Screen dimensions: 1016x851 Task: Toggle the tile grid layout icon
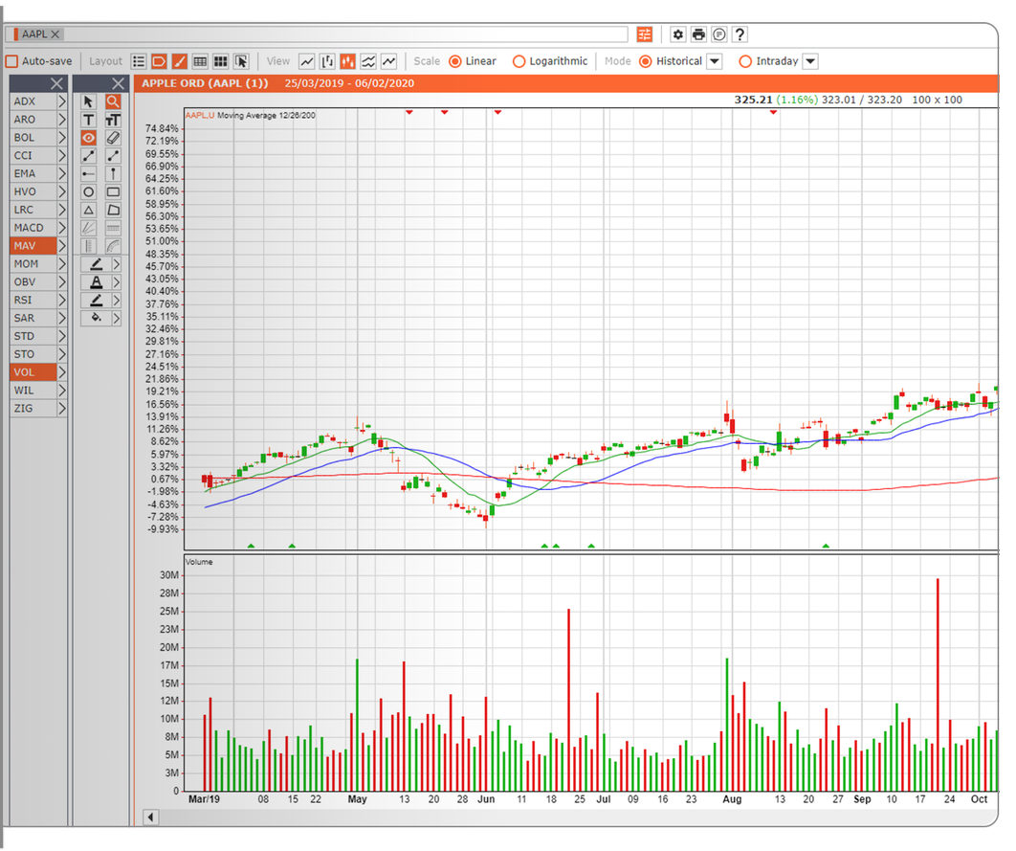[x=221, y=61]
